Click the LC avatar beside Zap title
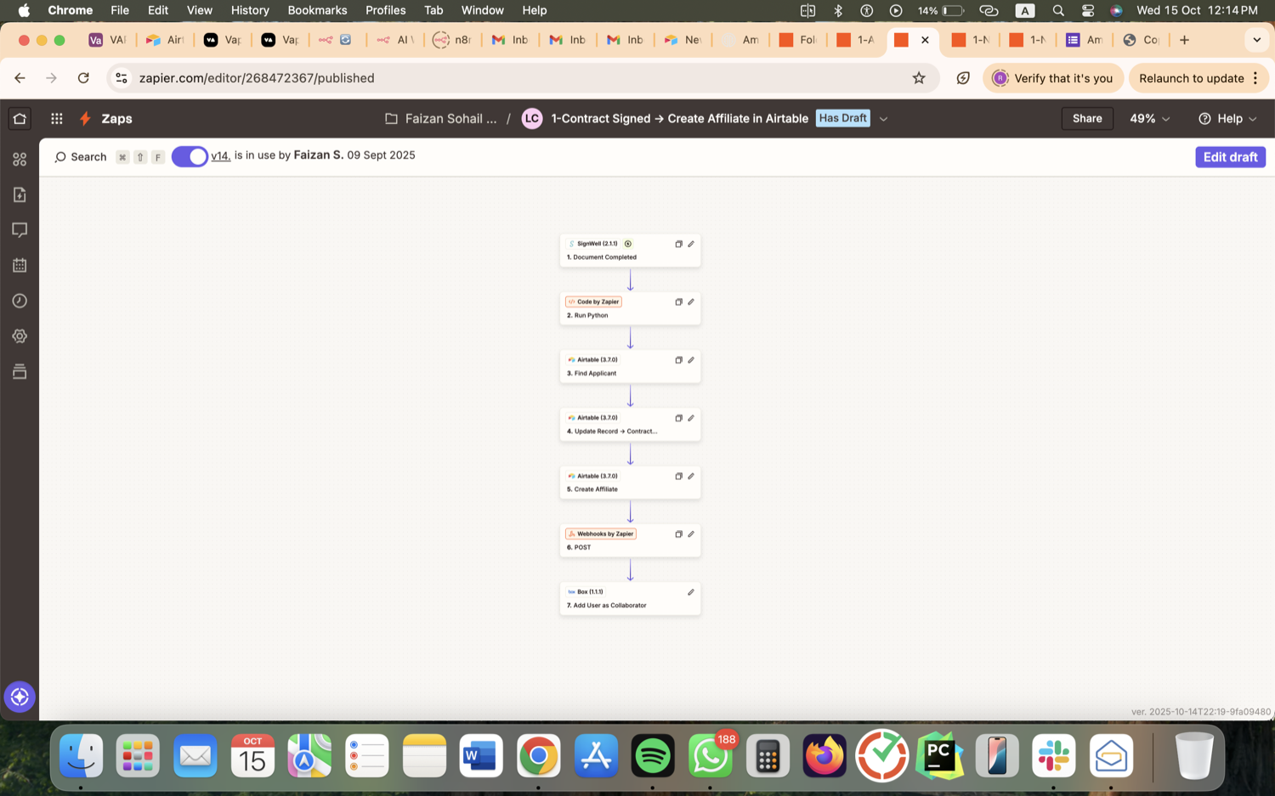 coord(532,119)
